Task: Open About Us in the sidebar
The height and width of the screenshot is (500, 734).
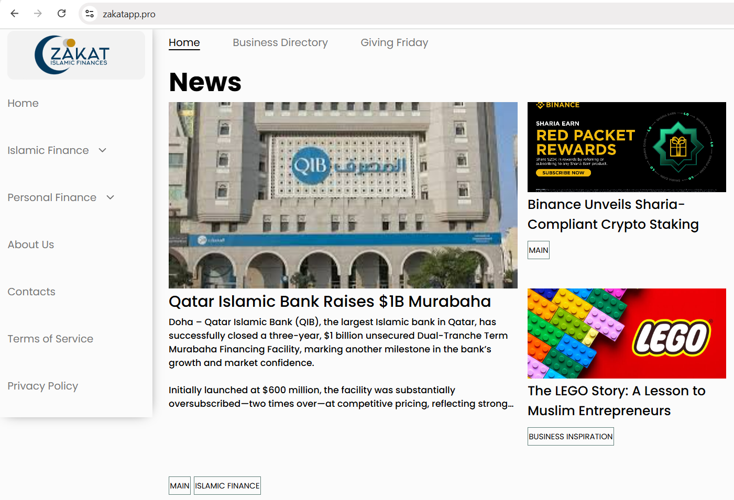Action: [x=31, y=245]
